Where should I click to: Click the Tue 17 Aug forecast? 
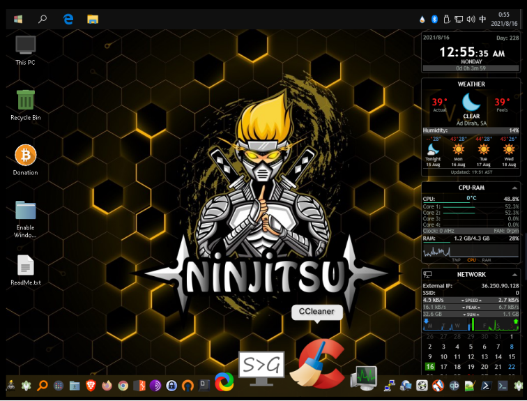click(x=483, y=151)
